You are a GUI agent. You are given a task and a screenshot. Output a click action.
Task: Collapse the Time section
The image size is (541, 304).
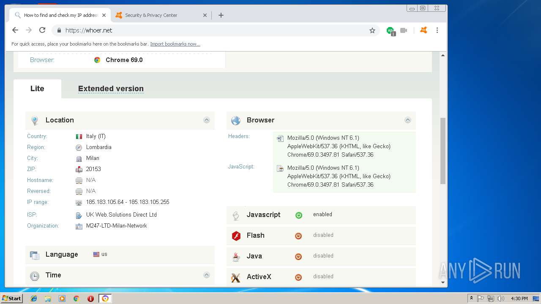click(207, 275)
